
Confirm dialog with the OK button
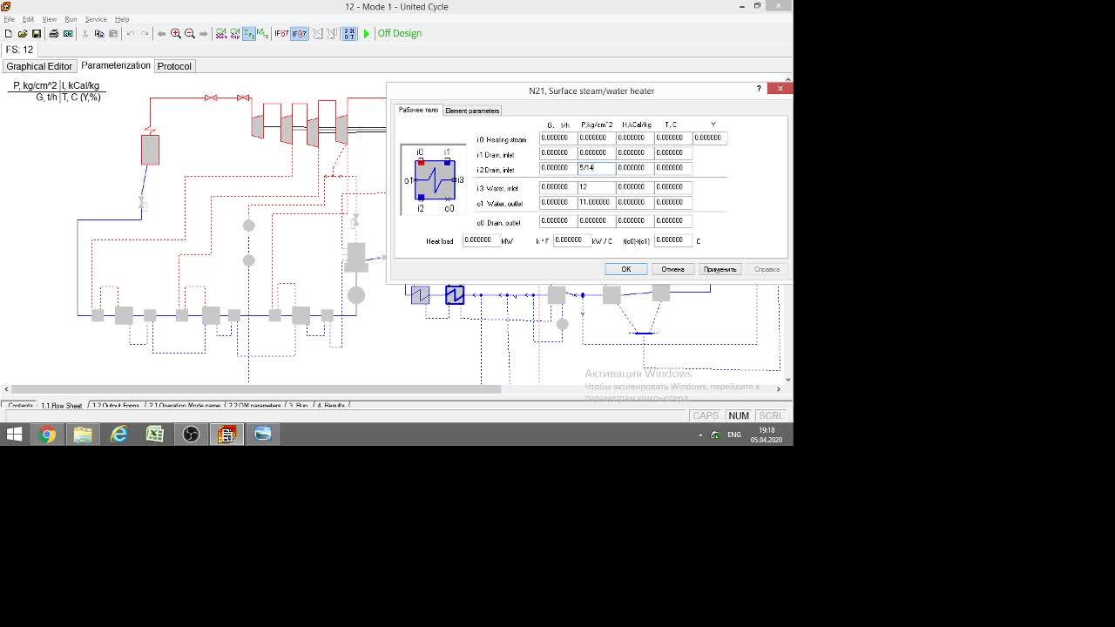[625, 269]
